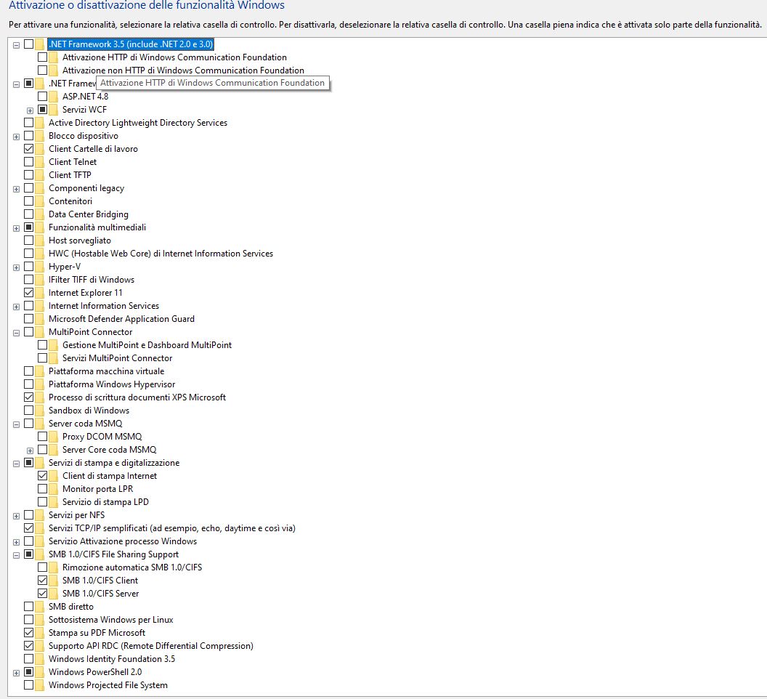This screenshot has height=699, width=767.
Task: Enable the Client Telnet checkbox
Action: click(29, 161)
